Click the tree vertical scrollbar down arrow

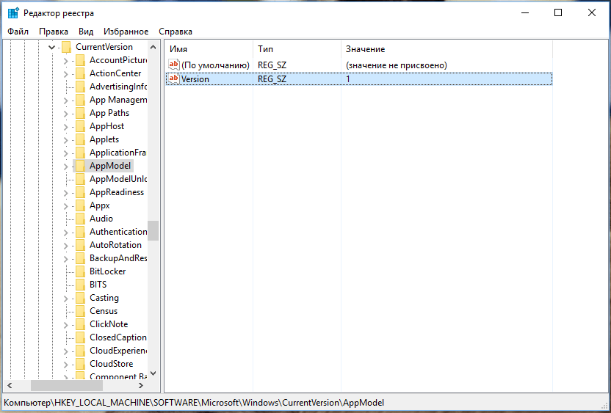153,373
